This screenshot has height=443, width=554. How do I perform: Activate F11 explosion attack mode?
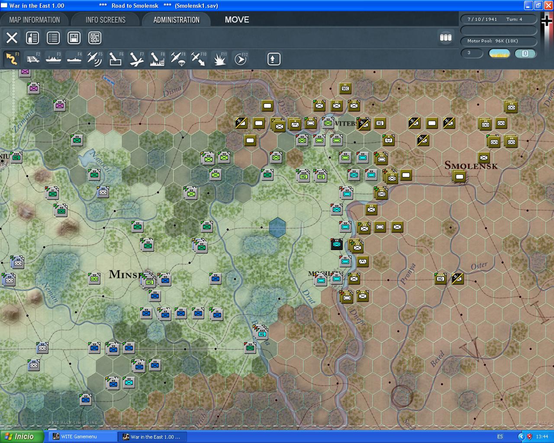click(x=219, y=58)
